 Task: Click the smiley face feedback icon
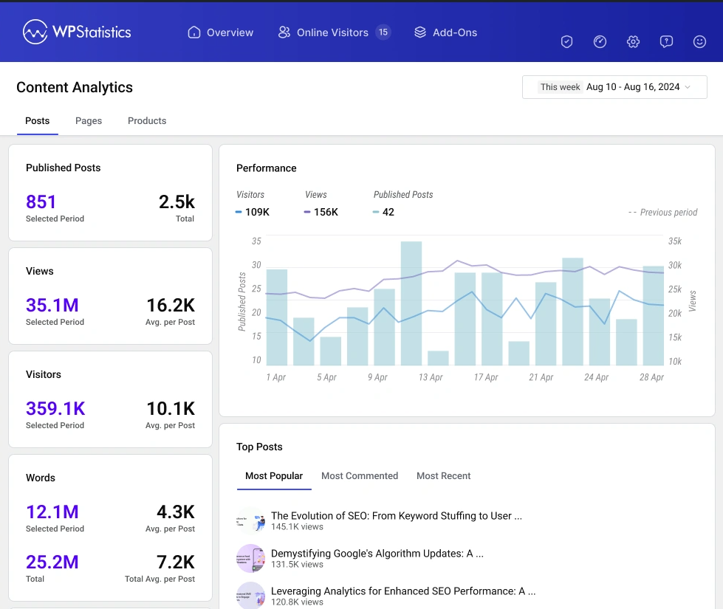(699, 42)
